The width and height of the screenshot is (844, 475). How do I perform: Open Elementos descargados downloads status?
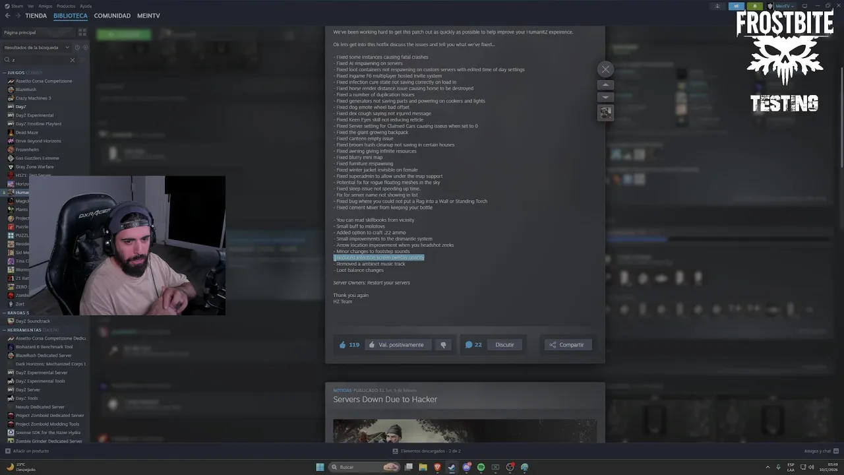click(x=427, y=451)
